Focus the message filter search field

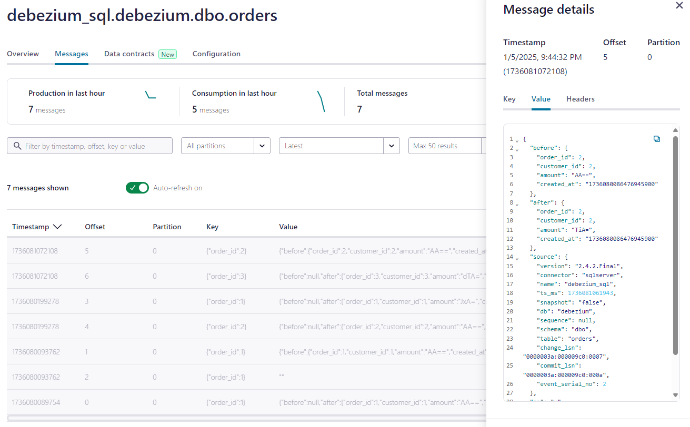click(95, 146)
